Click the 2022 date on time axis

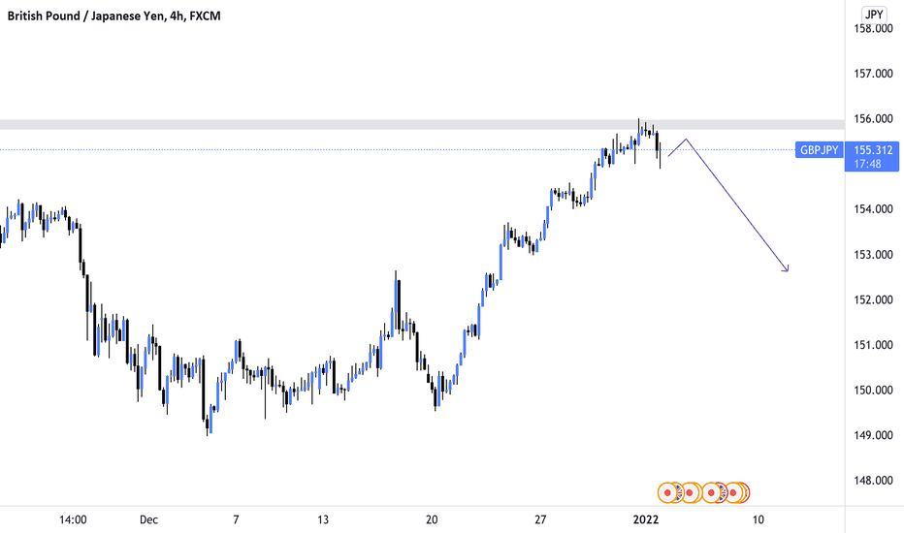coord(646,519)
